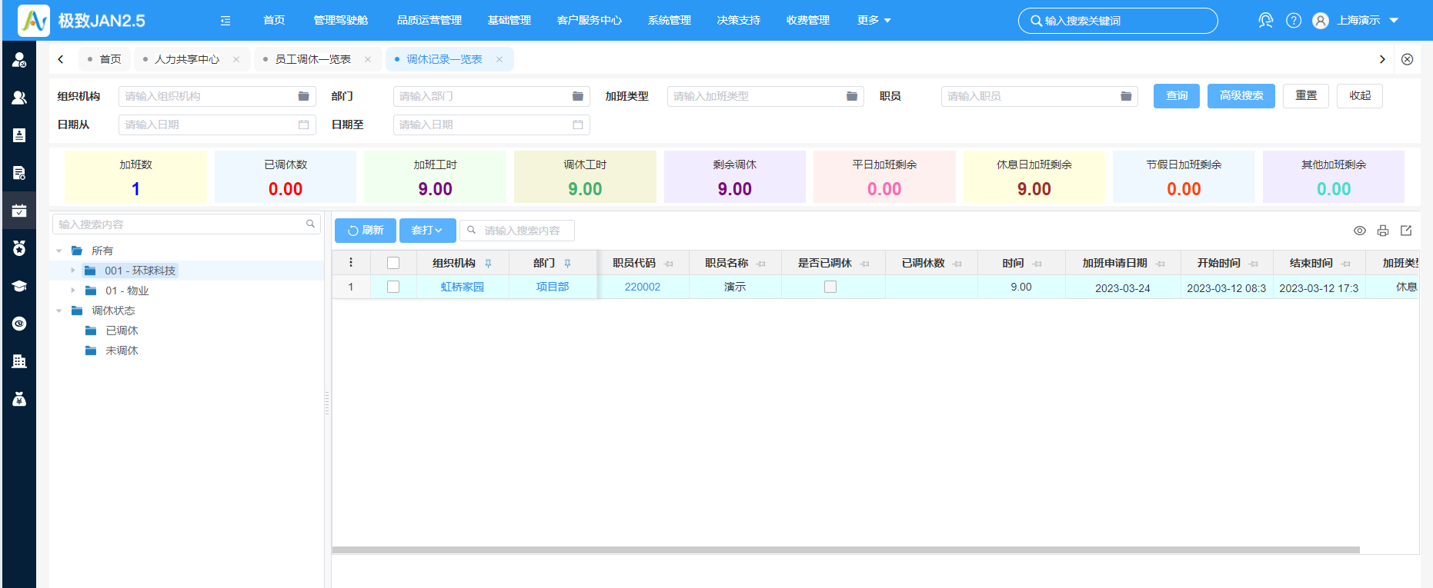1433x588 pixels.
Task: Click the close-all-tabs circle icon
Action: tap(1407, 59)
